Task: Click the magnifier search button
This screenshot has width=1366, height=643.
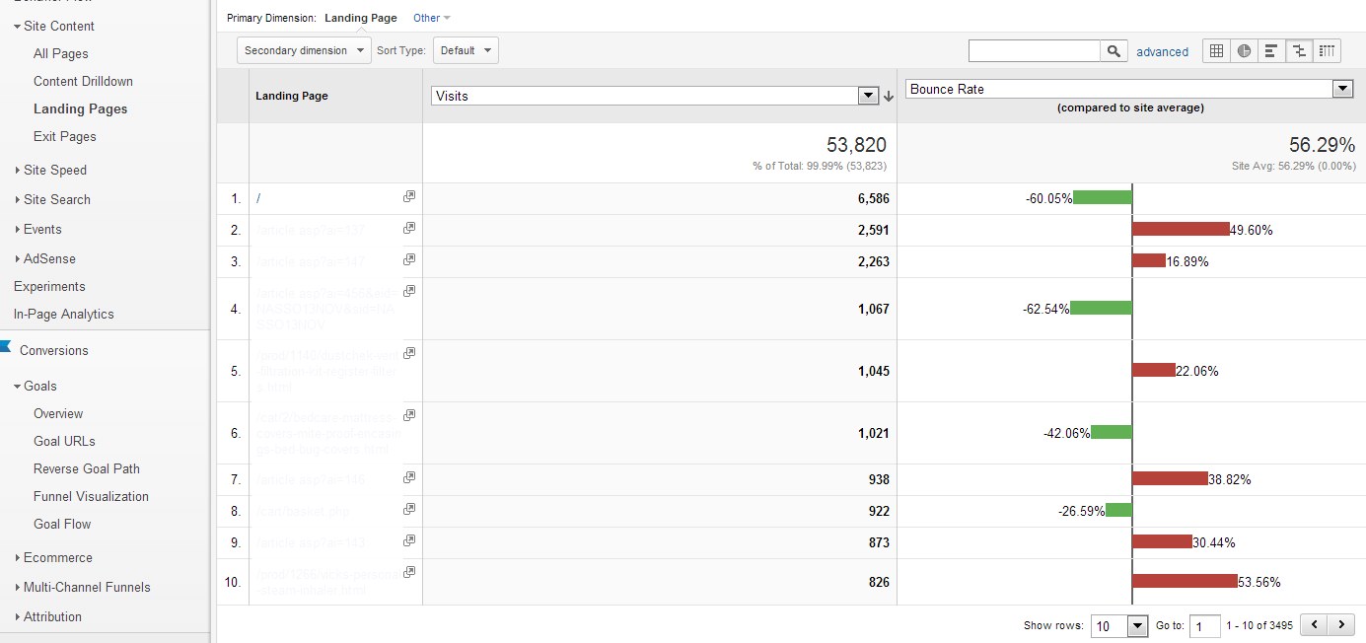Action: (1114, 51)
